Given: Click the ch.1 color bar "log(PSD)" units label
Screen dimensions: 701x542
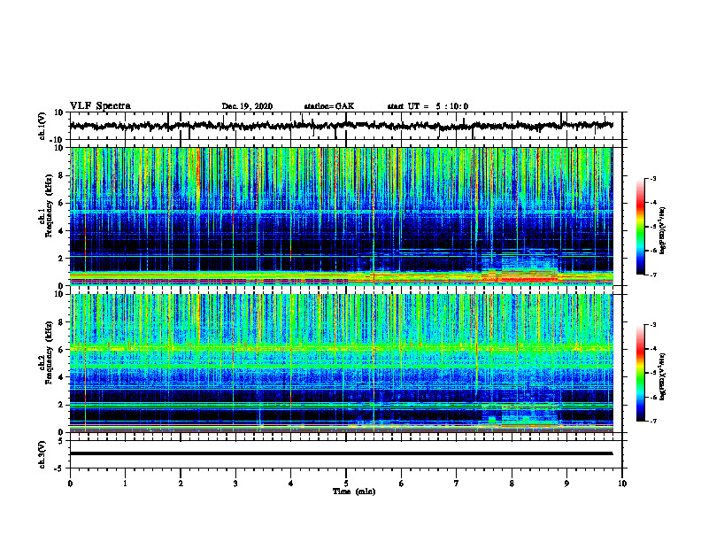Looking at the screenshot, I should pyautogui.click(x=663, y=230).
